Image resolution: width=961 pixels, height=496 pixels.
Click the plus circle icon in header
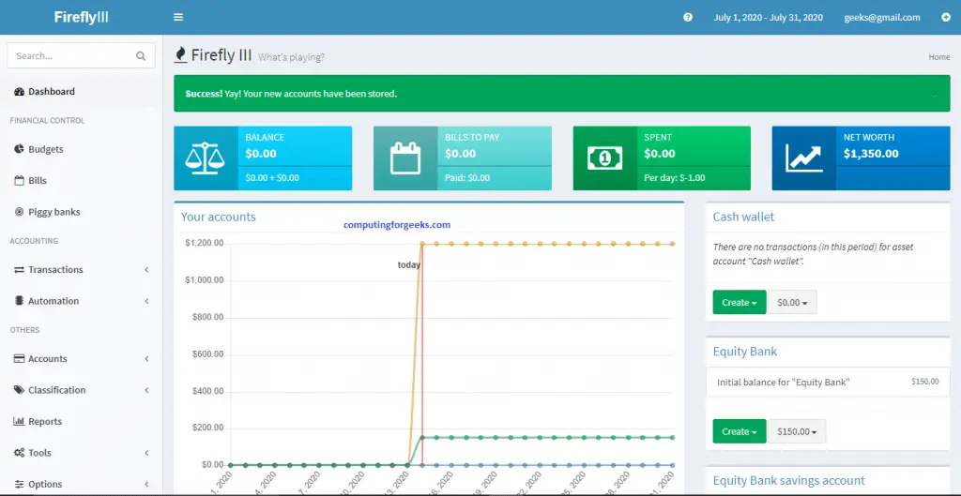click(x=946, y=17)
